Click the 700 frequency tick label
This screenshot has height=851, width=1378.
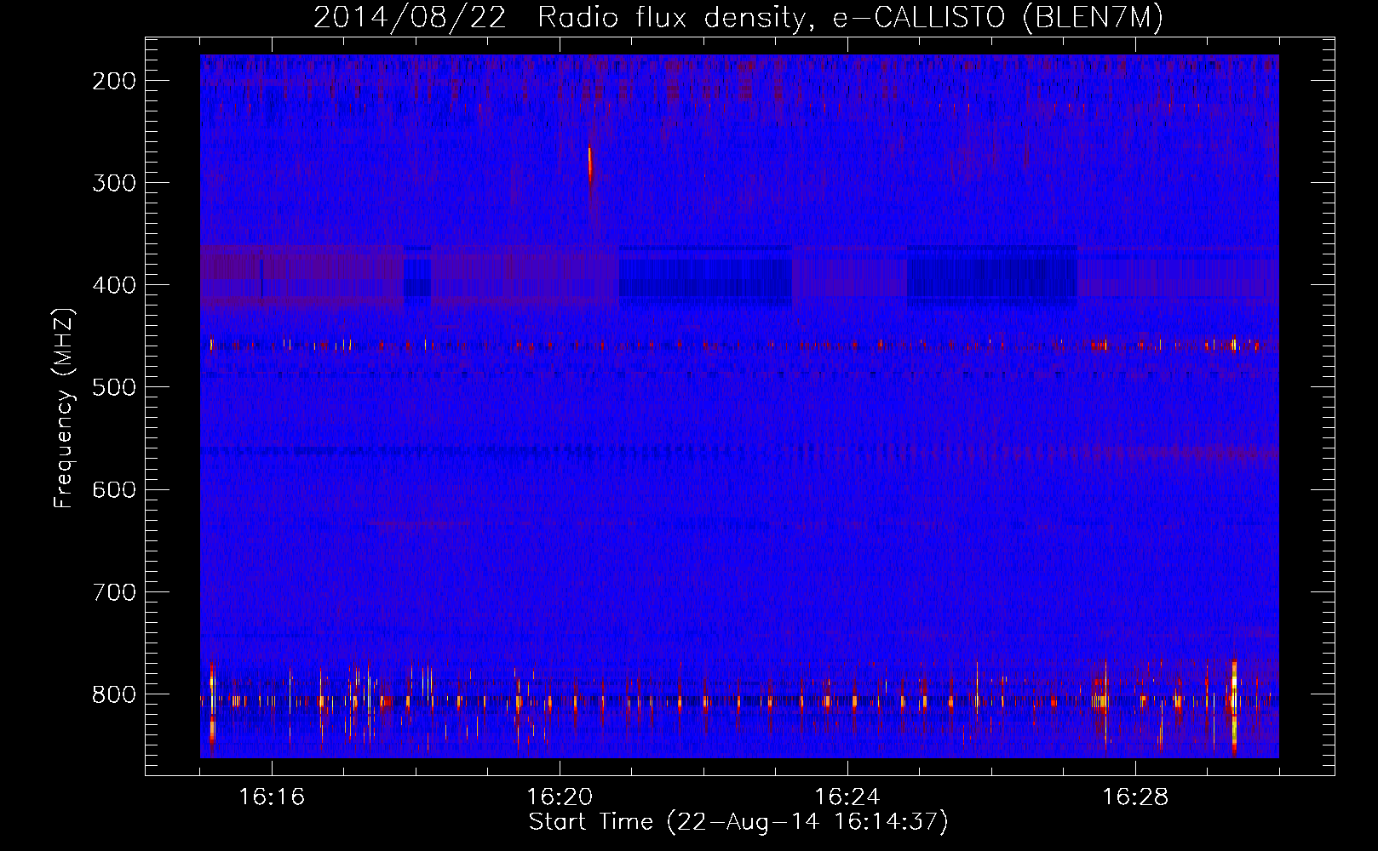click(x=113, y=591)
